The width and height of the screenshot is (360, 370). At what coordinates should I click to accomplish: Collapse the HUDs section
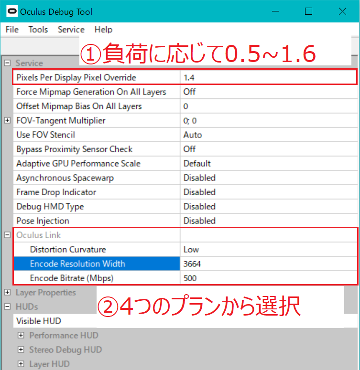pyautogui.click(x=7, y=307)
